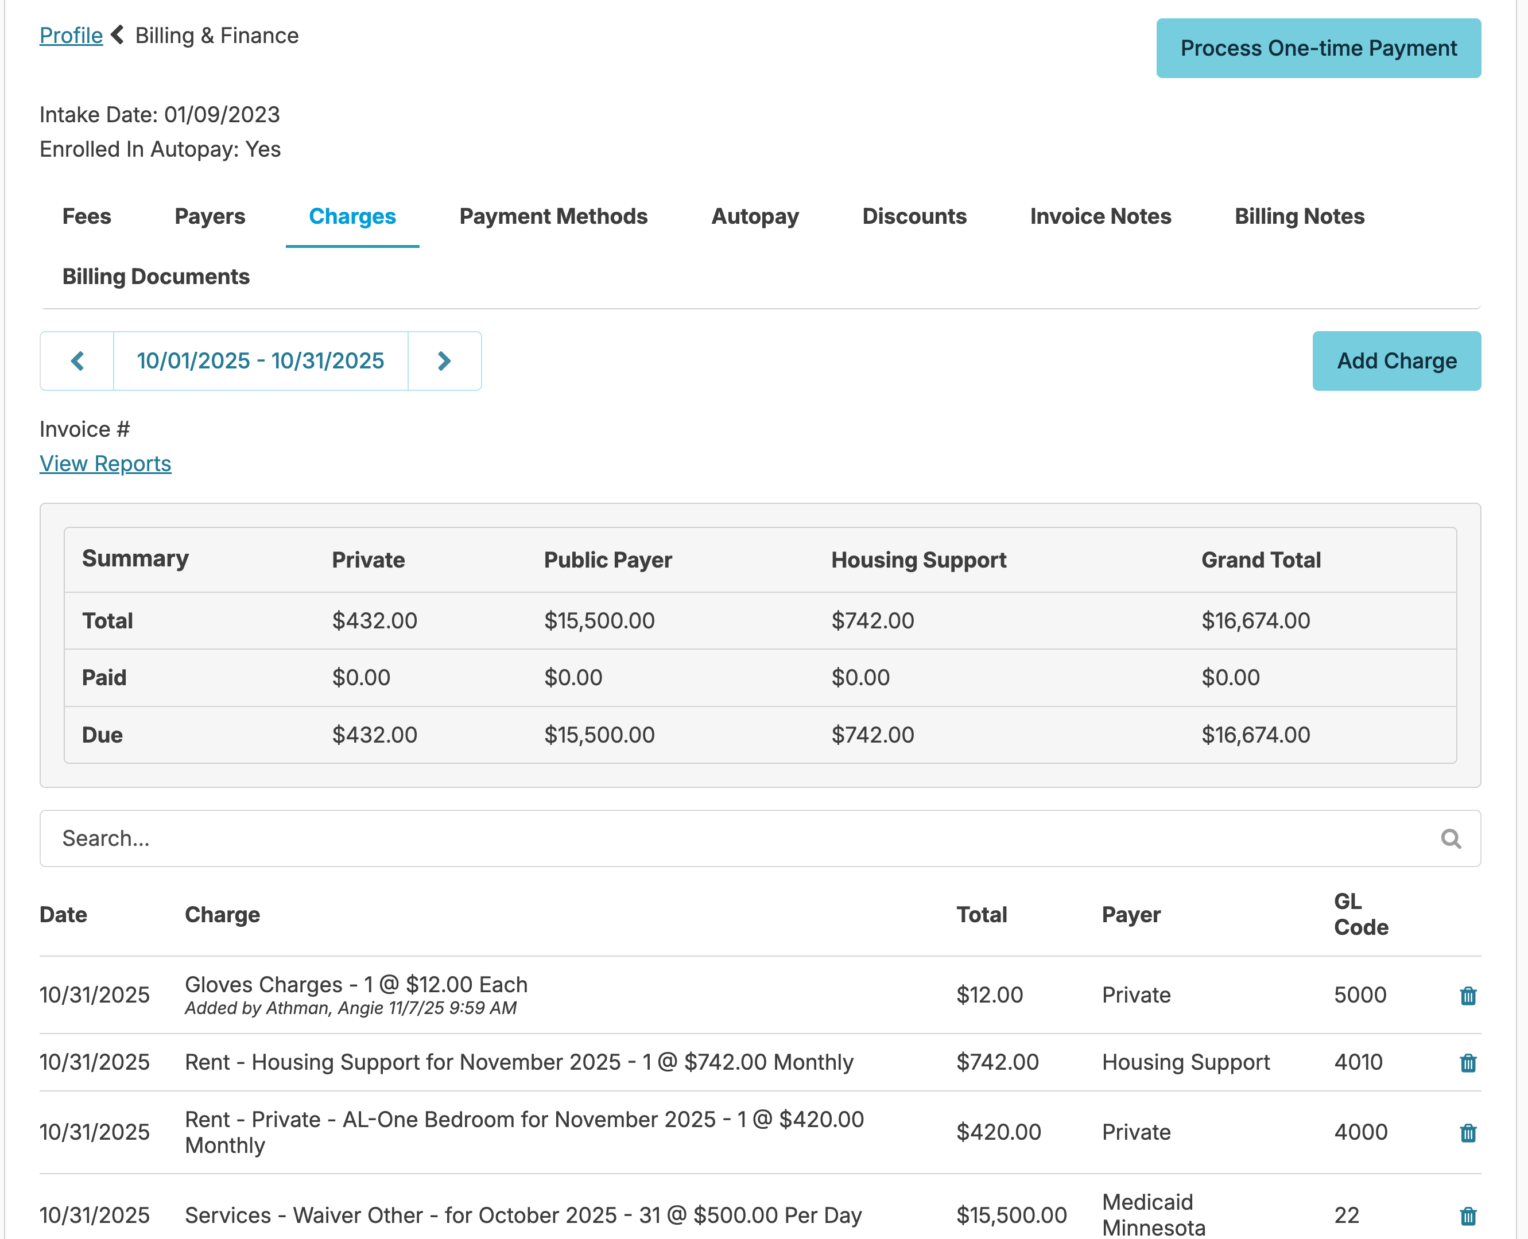Switch to the Fees tab
1528x1239 pixels.
86,216
